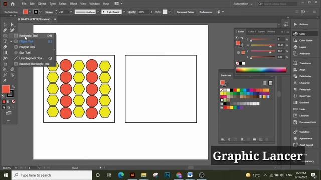The image size is (321, 180).
Task: Click the toolbar Fill color box
Action: tap(6, 89)
